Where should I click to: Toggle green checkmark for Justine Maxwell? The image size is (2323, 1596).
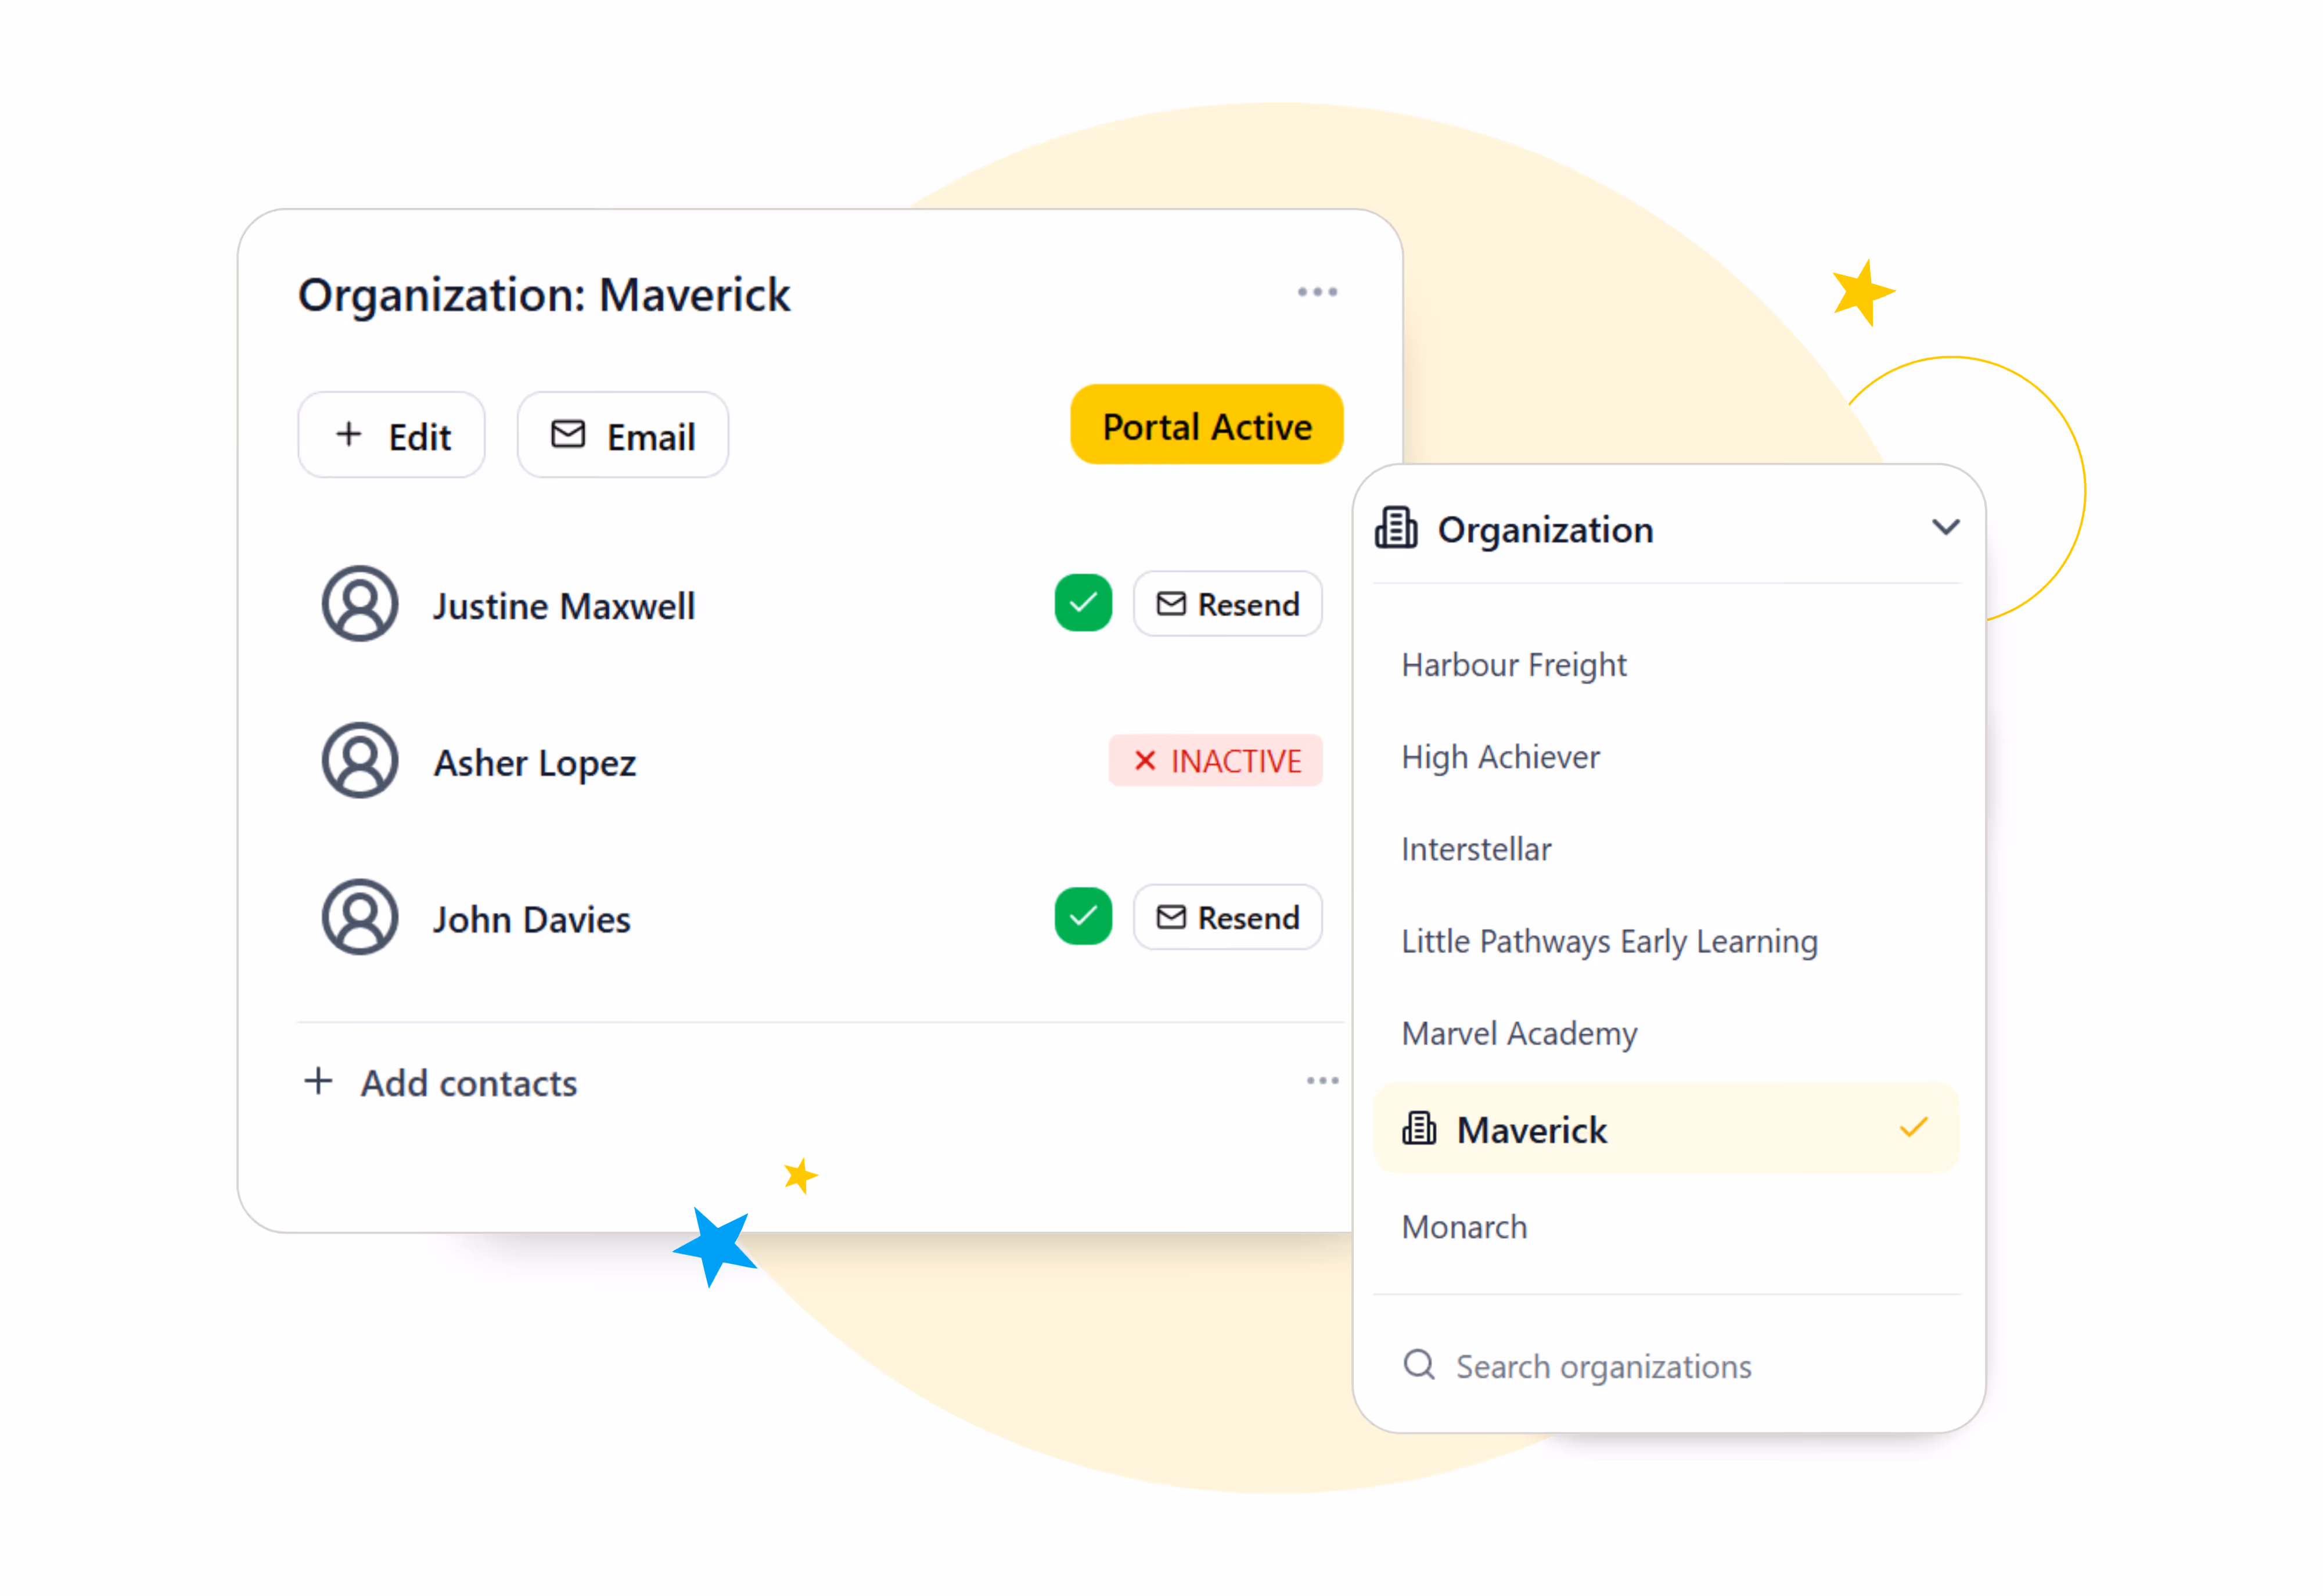point(1083,603)
